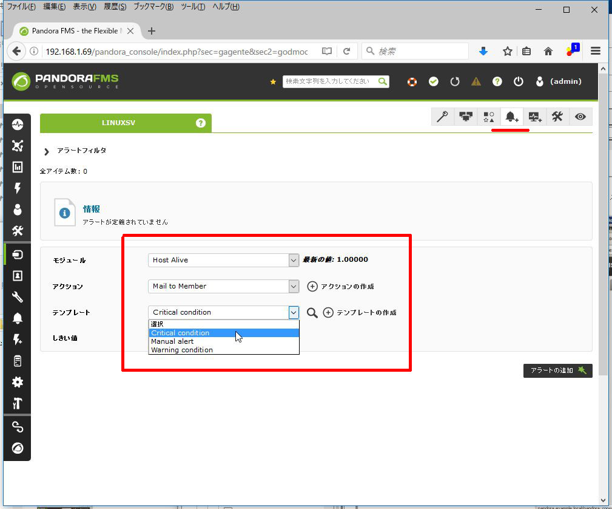Open the monitor-plus template tab icon
Screen dimensions: 612x509
(x=534, y=117)
